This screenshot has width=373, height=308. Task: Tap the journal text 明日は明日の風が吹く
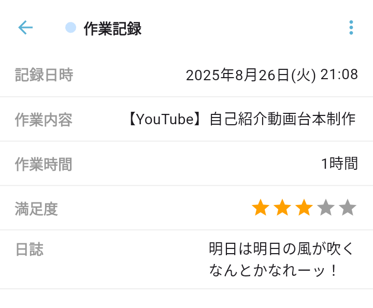point(281,249)
